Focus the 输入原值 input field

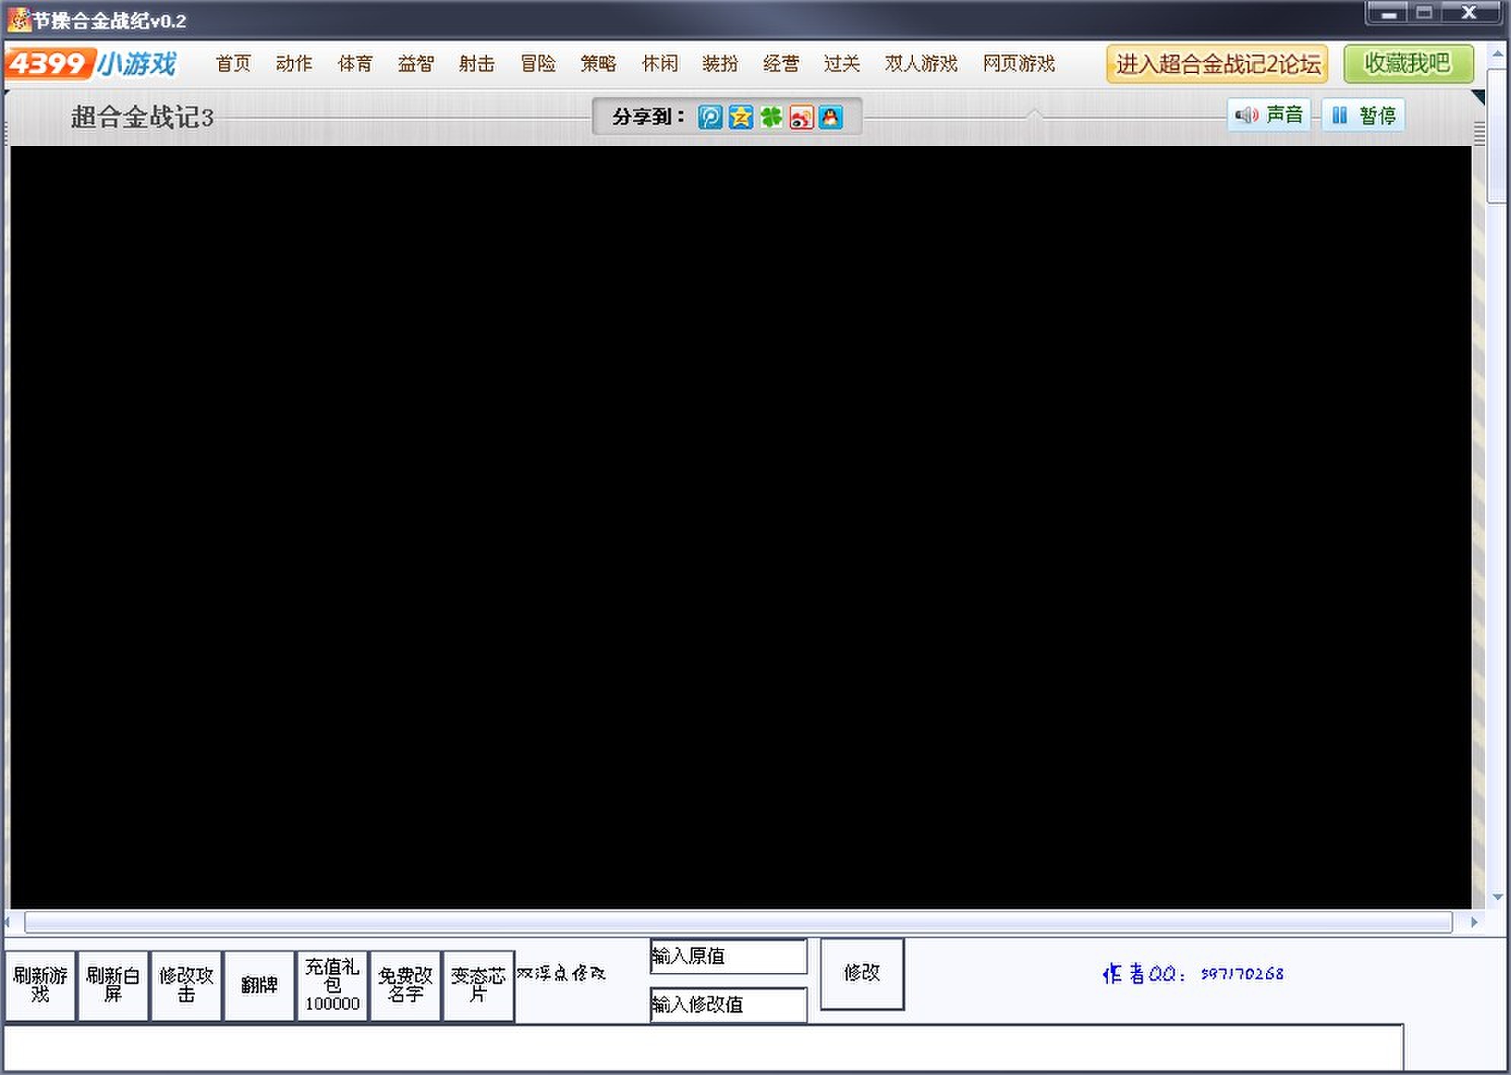[728, 956]
